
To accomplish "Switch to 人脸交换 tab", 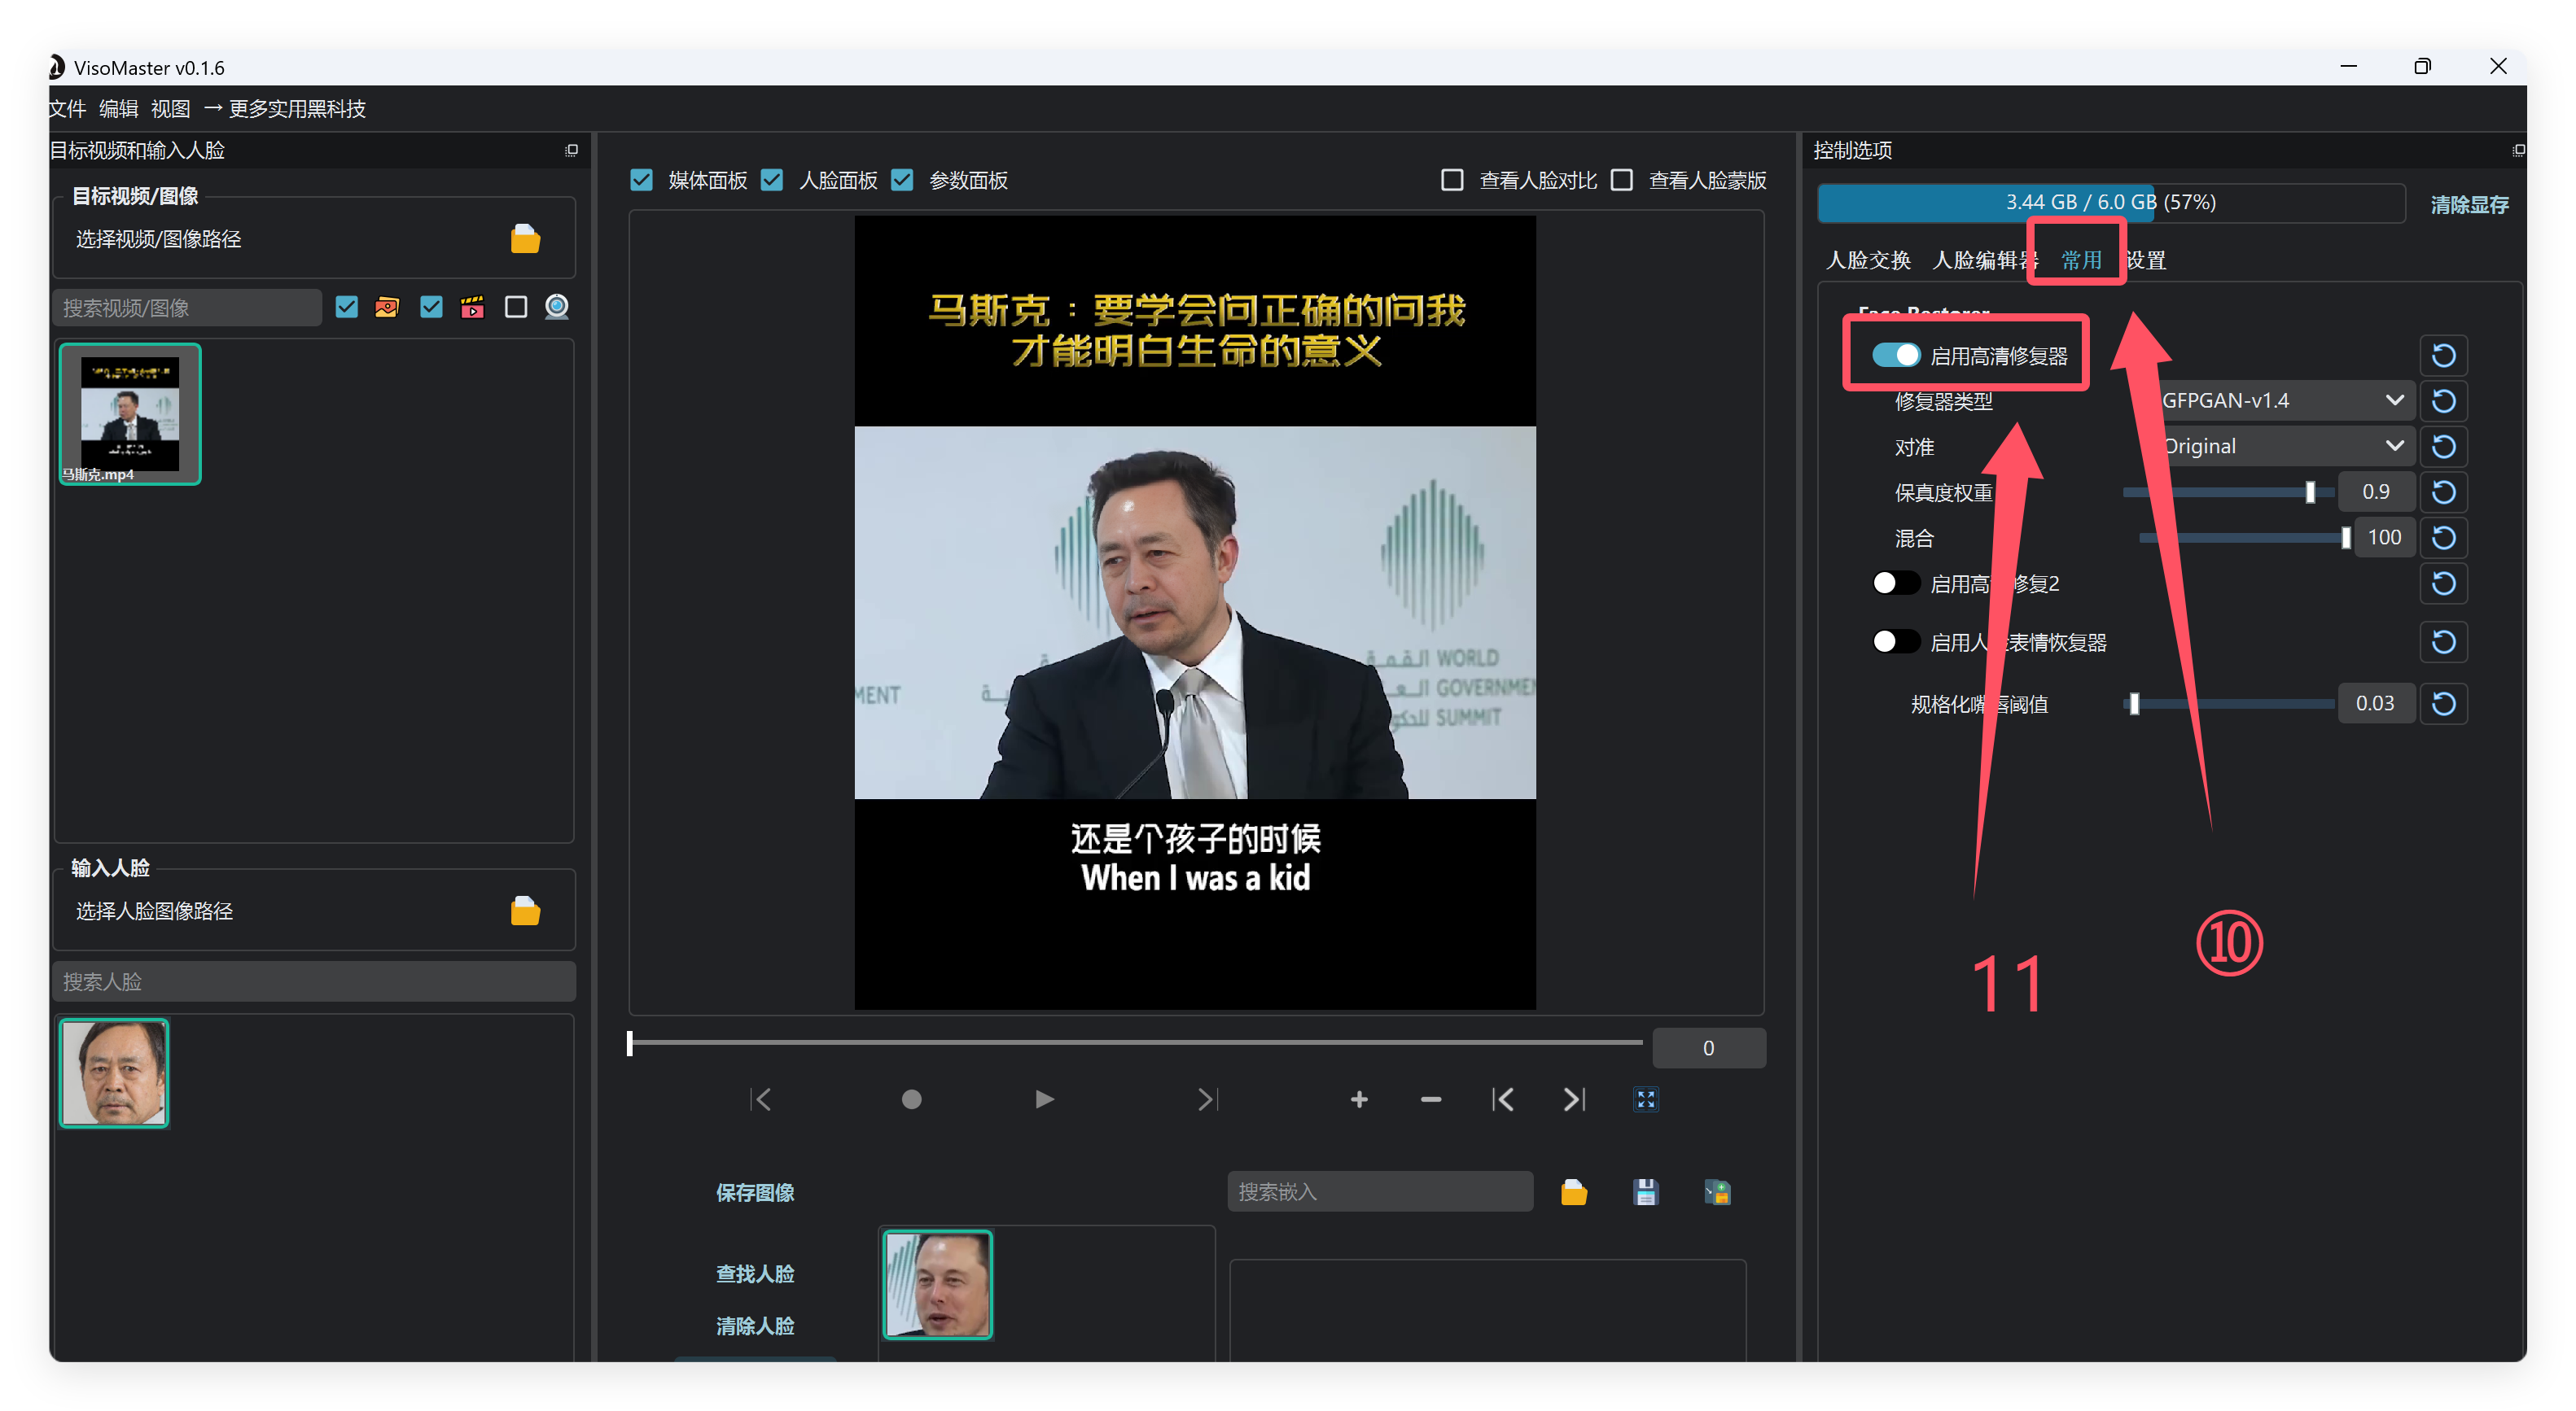I will (x=1868, y=261).
